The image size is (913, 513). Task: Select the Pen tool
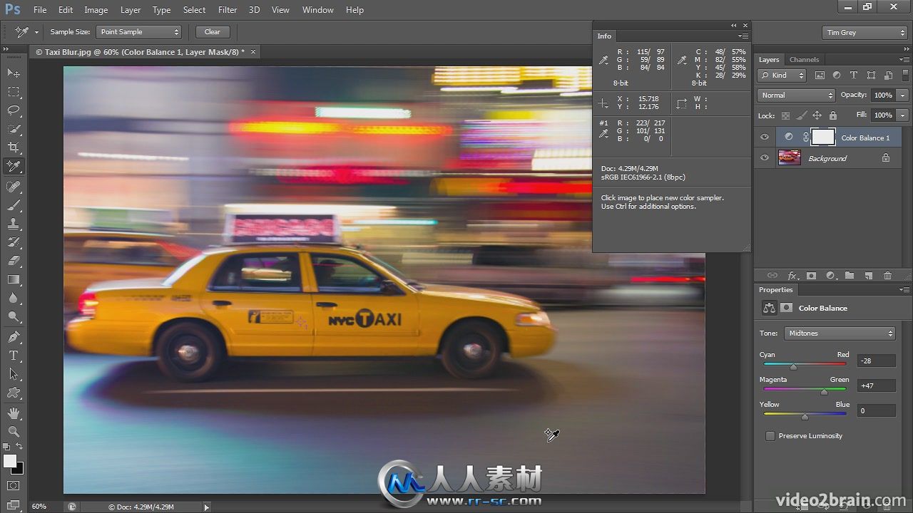14,337
